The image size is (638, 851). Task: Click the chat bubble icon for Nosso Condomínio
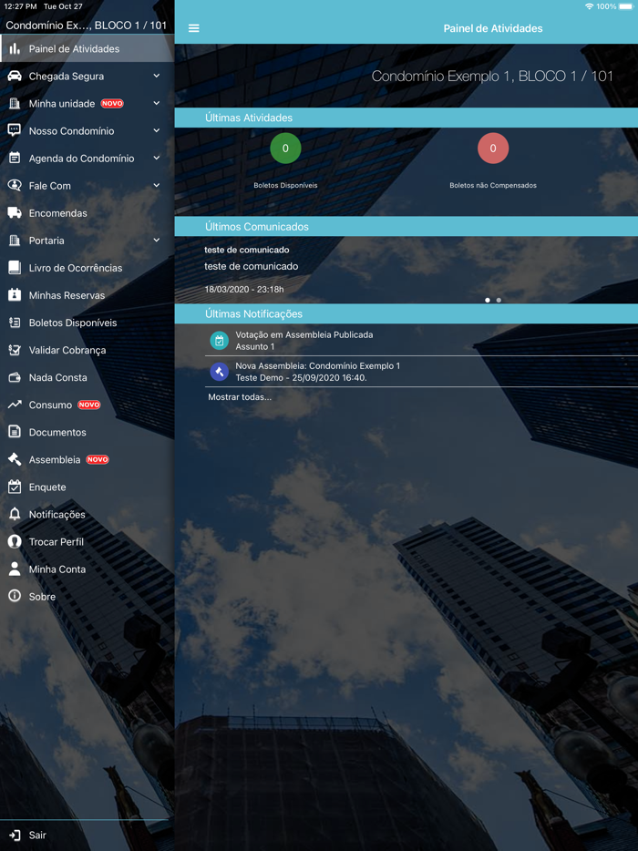15,131
